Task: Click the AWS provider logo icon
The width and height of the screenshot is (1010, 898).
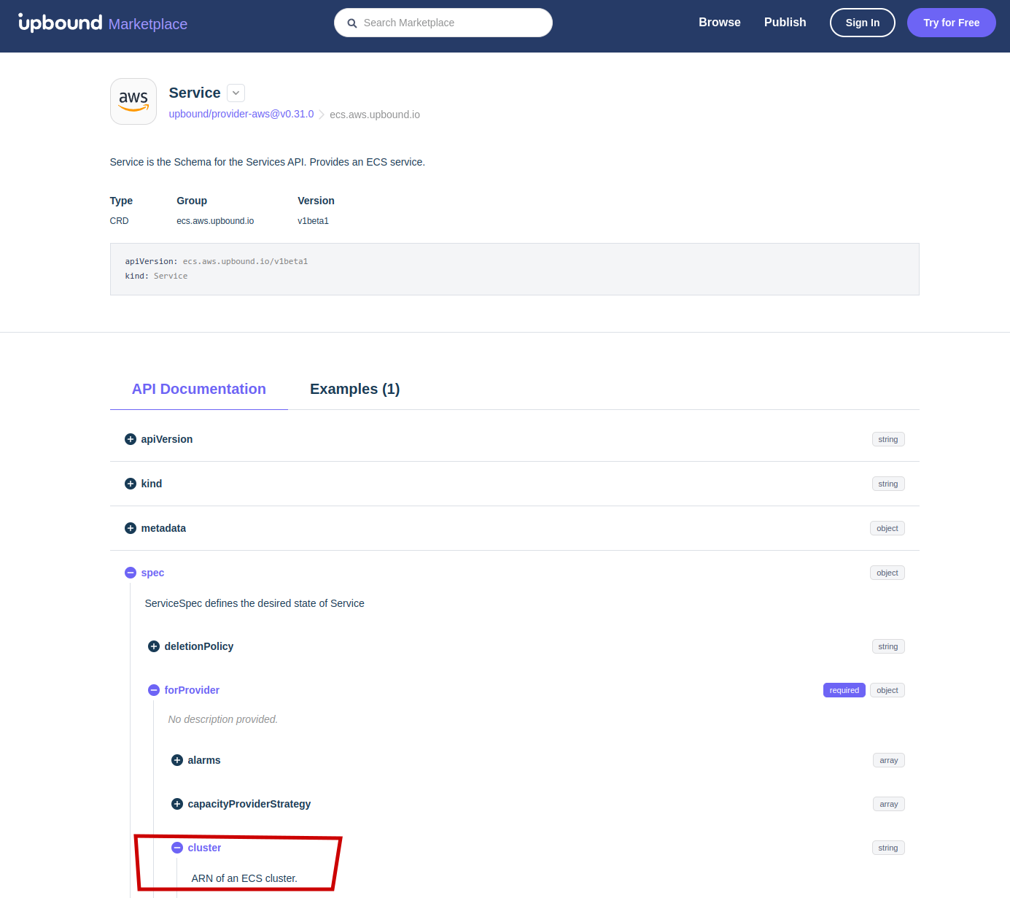Action: (133, 101)
